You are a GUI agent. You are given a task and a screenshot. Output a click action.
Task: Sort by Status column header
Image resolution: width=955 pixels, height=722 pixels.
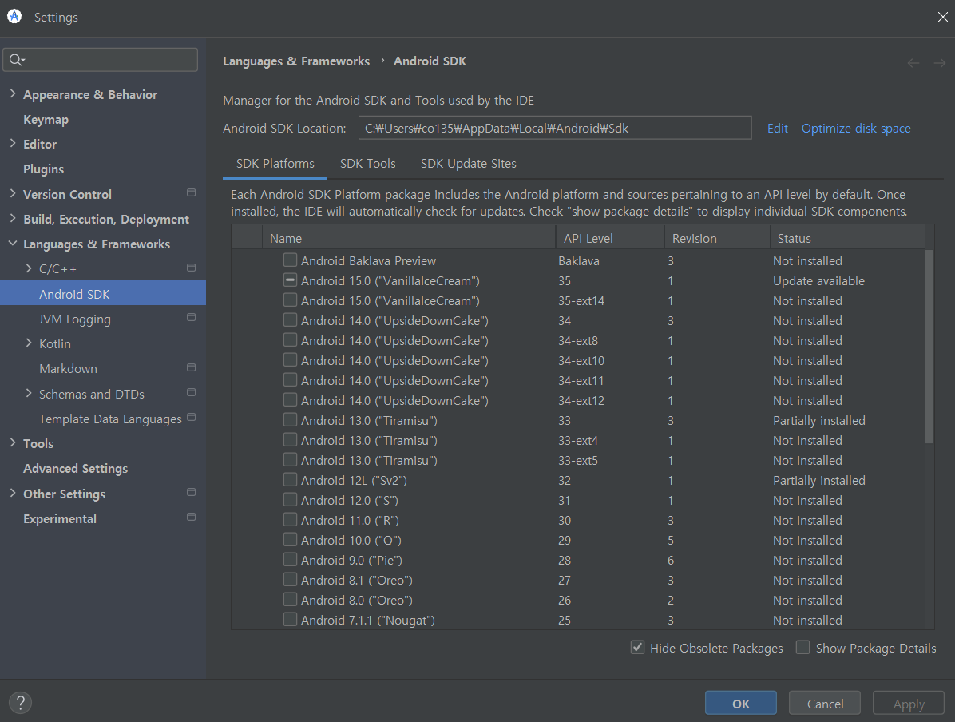[x=847, y=238]
